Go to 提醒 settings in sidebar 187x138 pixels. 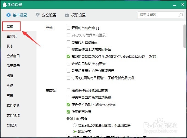[10, 76]
